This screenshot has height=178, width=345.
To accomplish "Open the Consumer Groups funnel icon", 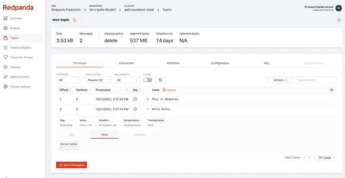I will [6, 57].
